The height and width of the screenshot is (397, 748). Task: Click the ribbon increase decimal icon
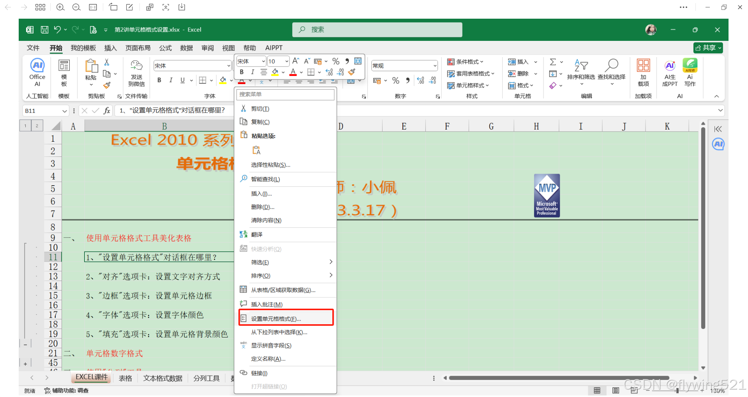tap(420, 81)
